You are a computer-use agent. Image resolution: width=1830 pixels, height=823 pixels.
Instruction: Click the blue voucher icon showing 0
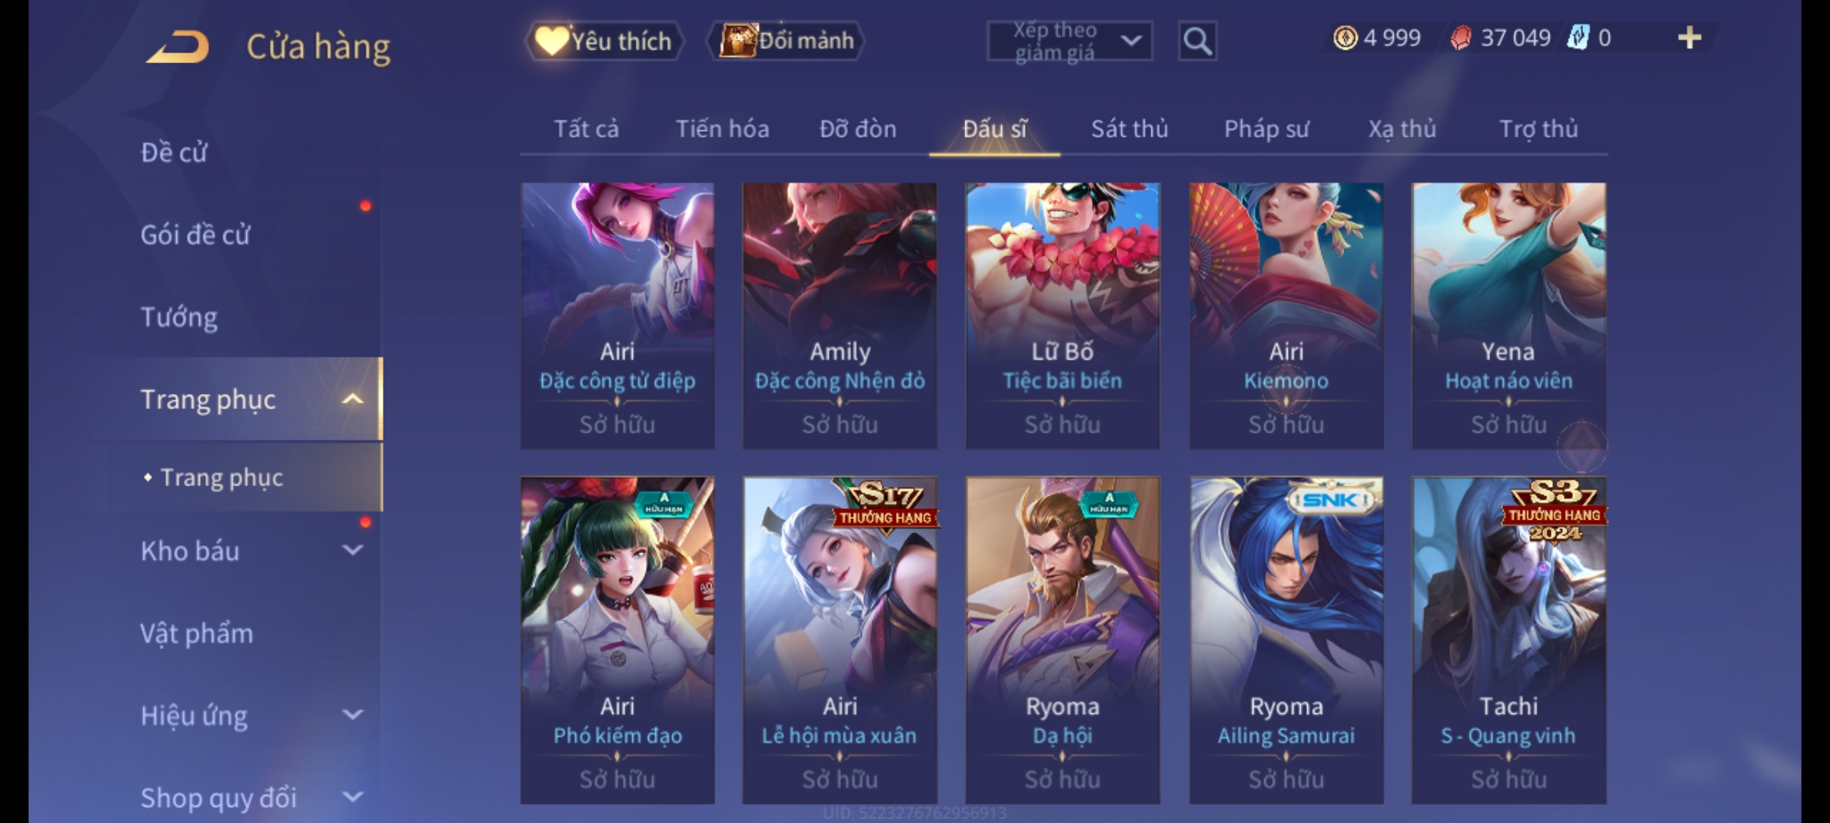tap(1577, 37)
